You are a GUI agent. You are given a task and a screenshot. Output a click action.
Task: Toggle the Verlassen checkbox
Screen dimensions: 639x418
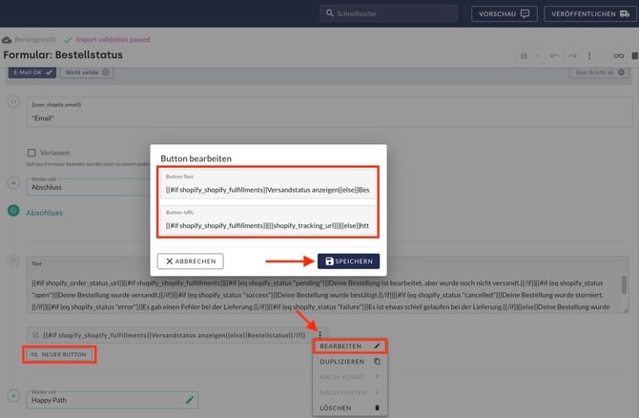pyautogui.click(x=32, y=153)
